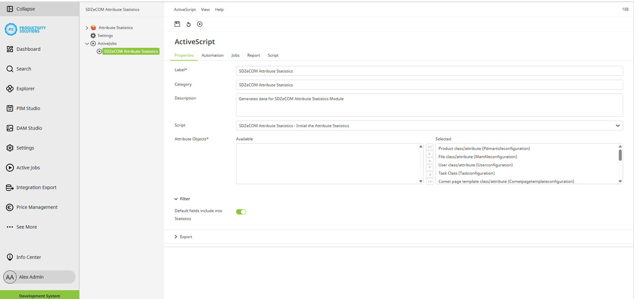Open Price Management section
634x299 pixels.
36,207
